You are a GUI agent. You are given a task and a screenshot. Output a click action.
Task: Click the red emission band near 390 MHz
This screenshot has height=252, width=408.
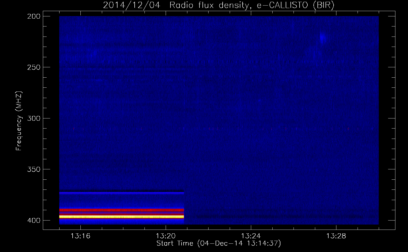coord(122,210)
